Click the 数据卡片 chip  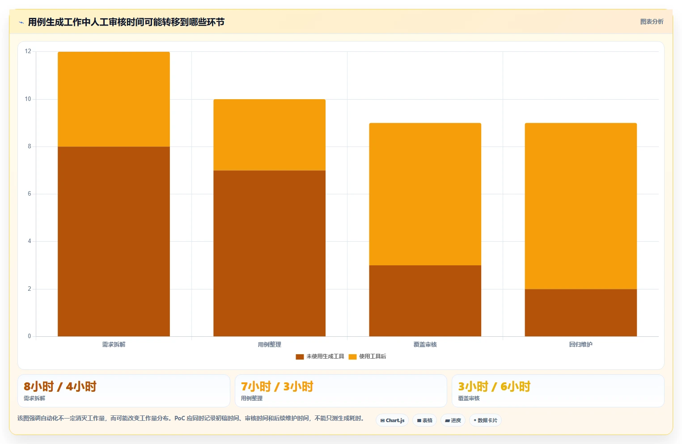click(x=485, y=420)
